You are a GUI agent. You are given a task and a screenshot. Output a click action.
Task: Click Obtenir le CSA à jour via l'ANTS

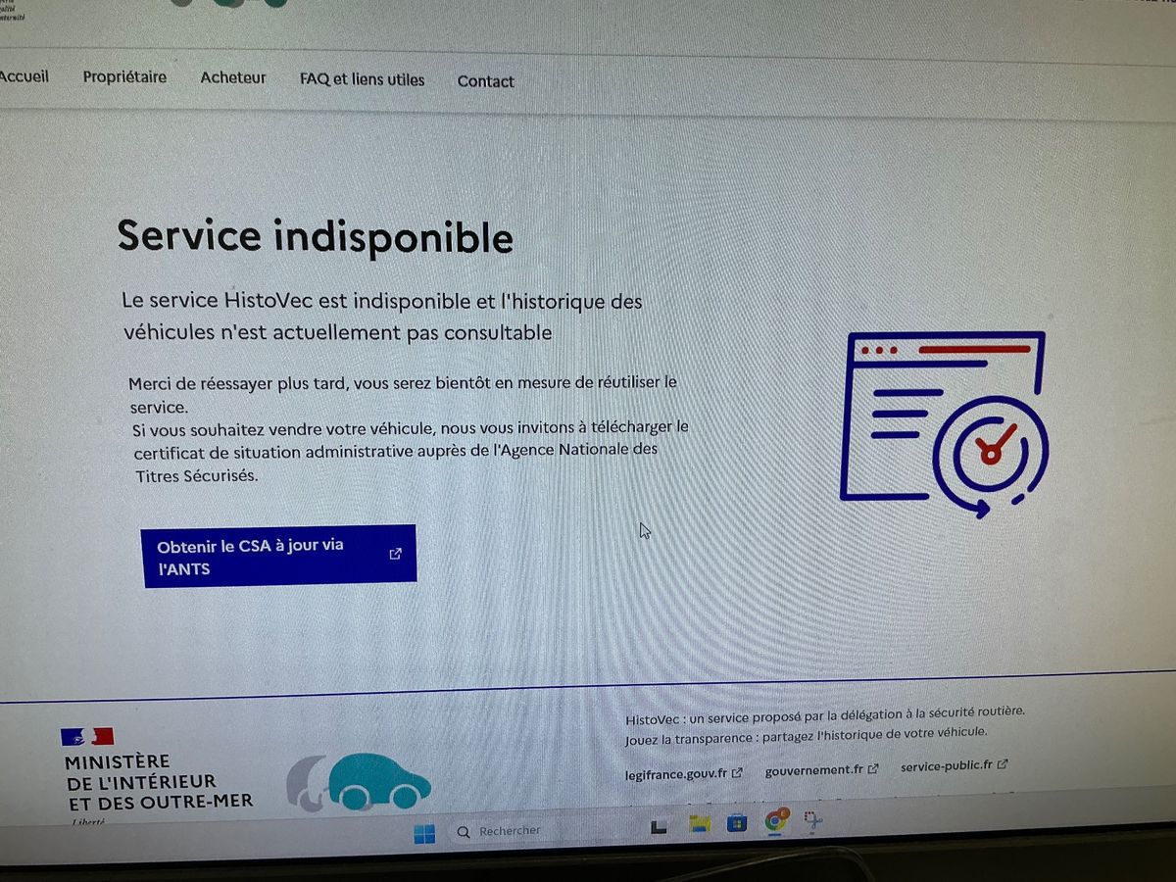(279, 557)
